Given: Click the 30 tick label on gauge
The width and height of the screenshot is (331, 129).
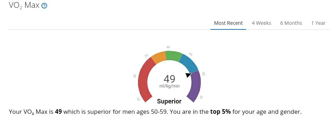Looking at the screenshot, I should [135, 76].
